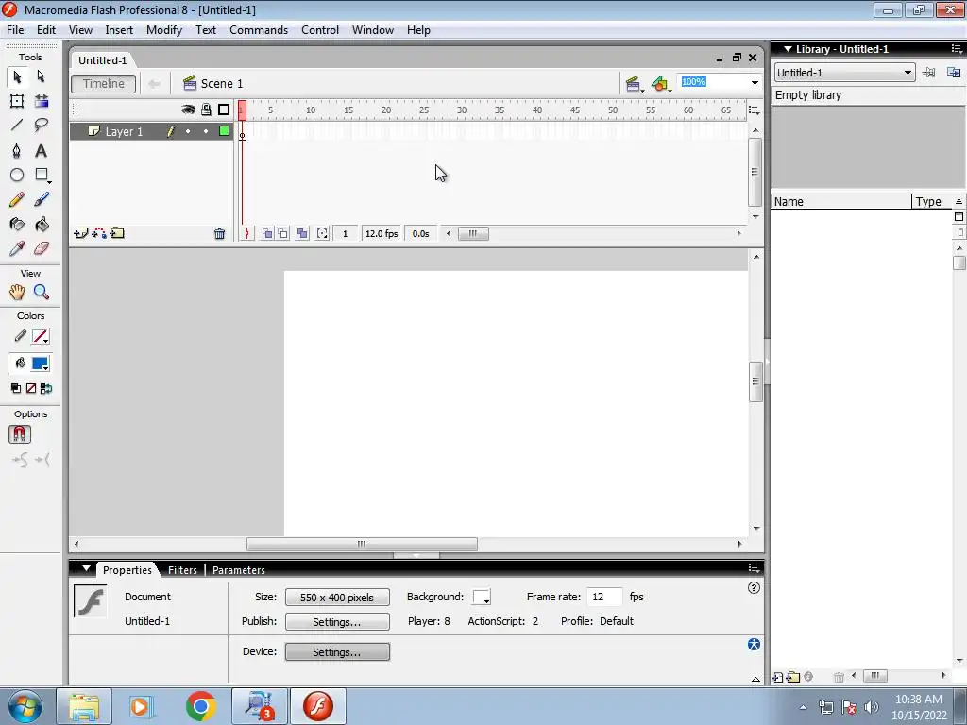Select the Selection arrow tool
Image resolution: width=967 pixels, height=725 pixels.
coord(17,76)
